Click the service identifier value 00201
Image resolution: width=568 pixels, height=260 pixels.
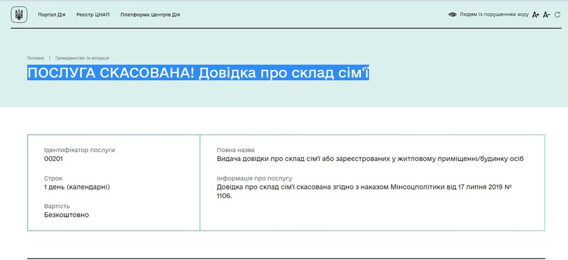click(x=53, y=158)
